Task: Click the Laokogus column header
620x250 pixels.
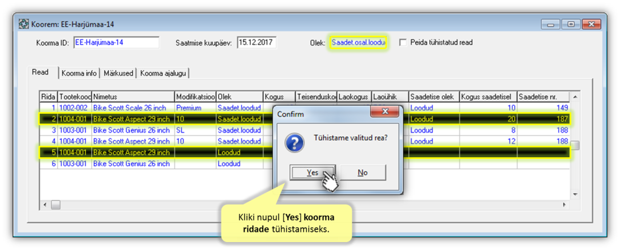Action: (354, 97)
